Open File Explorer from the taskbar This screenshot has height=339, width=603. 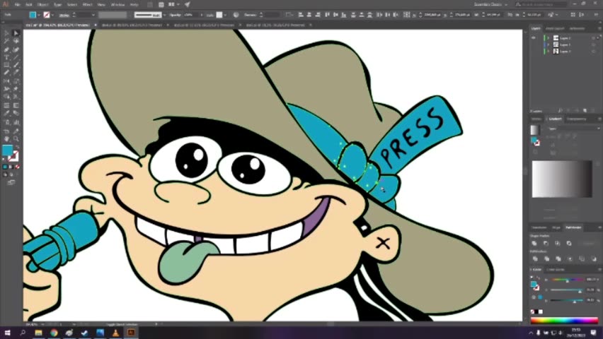(x=38, y=333)
